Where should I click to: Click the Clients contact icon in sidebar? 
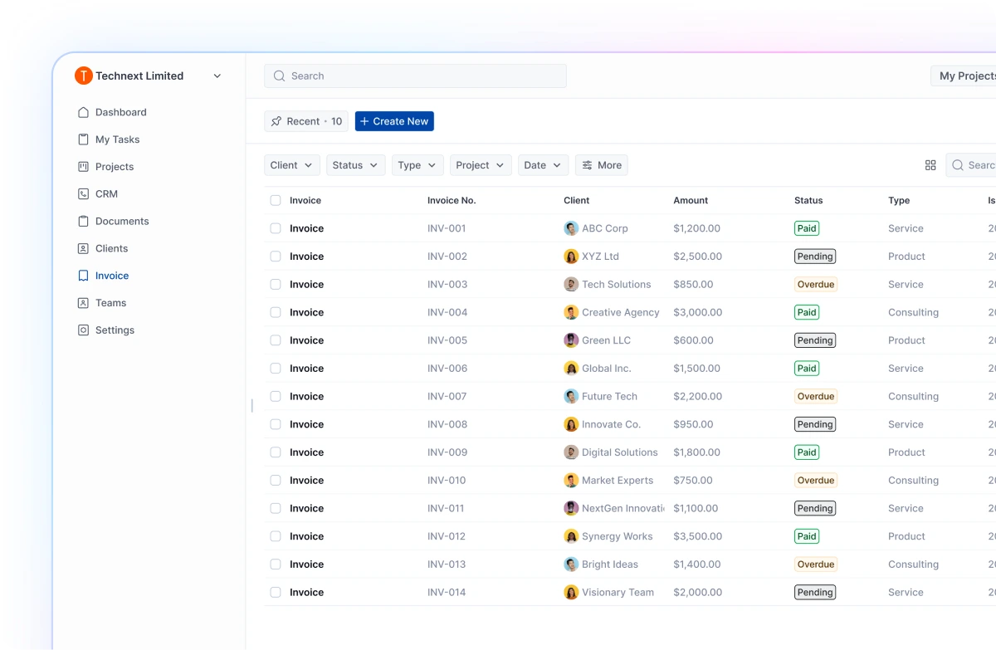pyautogui.click(x=83, y=248)
